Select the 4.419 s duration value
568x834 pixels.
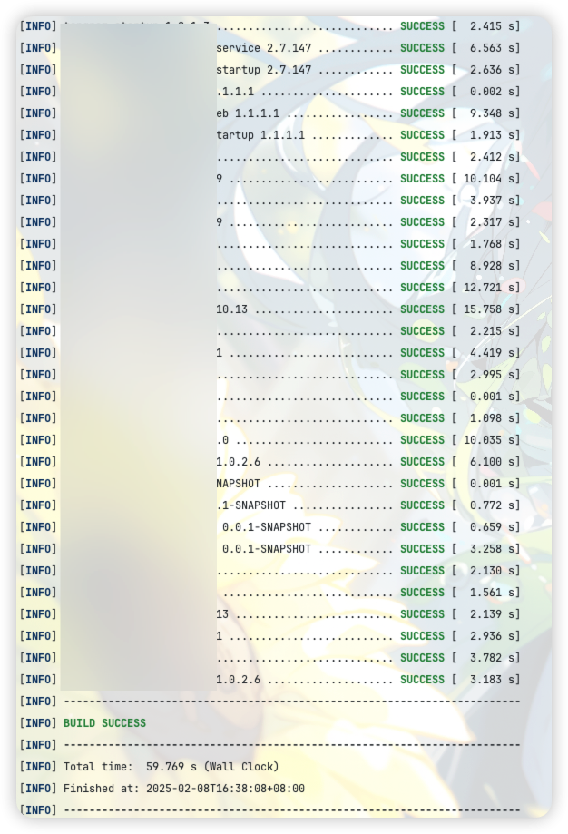492,353
